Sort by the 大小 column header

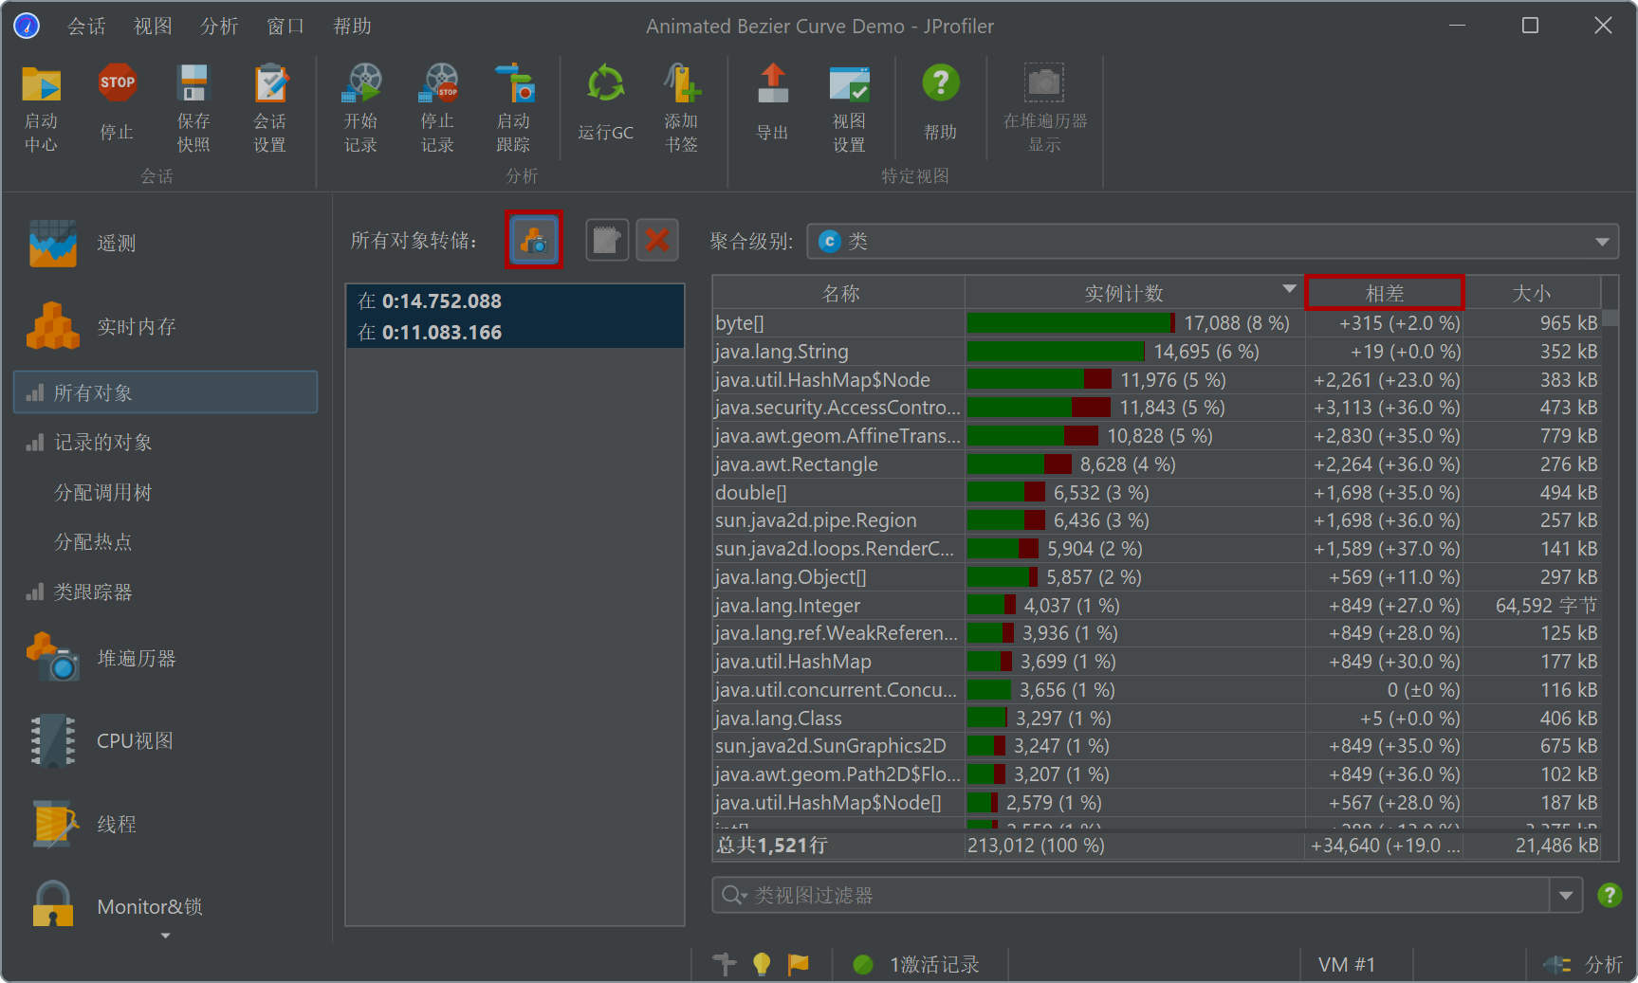tap(1533, 293)
